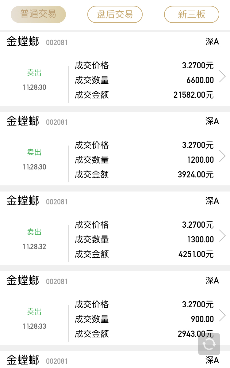The width and height of the screenshot is (230, 368).
Task: Tap the first 金螳螂 stock name
Action: [x=23, y=41]
